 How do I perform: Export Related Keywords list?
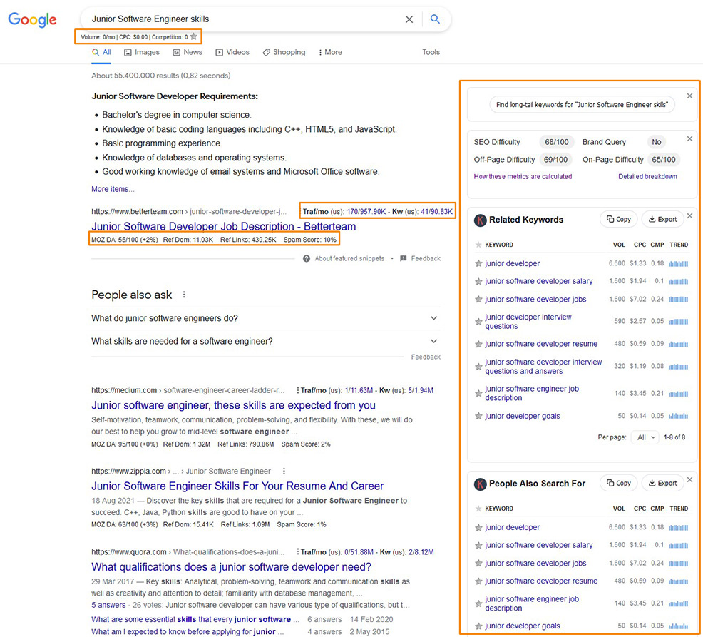[662, 219]
